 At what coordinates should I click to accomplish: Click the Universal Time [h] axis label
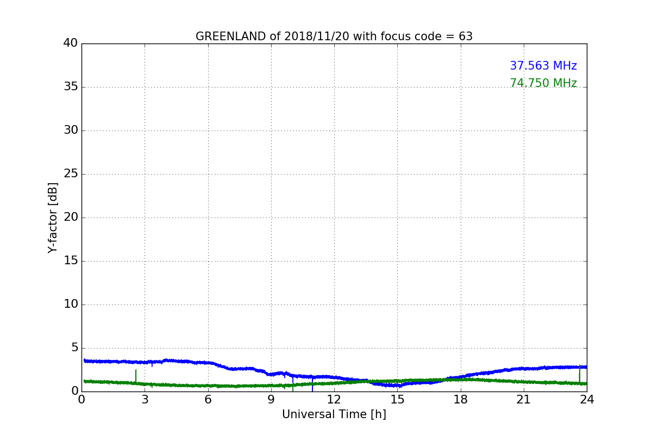coord(334,414)
